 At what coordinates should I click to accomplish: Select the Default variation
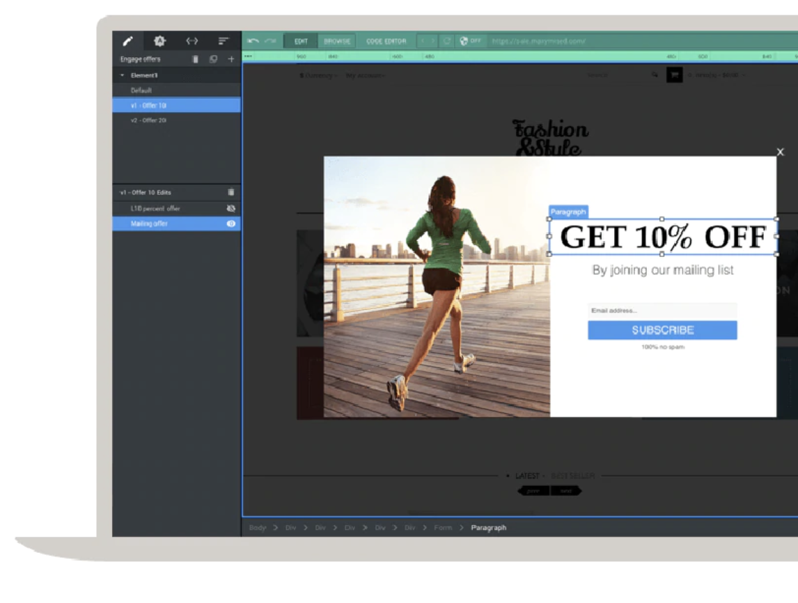[x=177, y=90]
